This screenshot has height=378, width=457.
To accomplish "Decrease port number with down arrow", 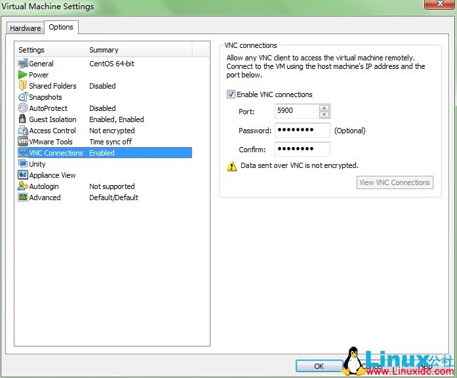I will tap(324, 115).
